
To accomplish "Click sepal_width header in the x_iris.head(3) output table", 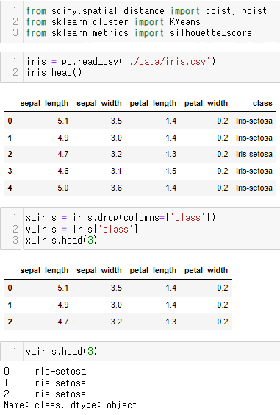I will 99,270.
